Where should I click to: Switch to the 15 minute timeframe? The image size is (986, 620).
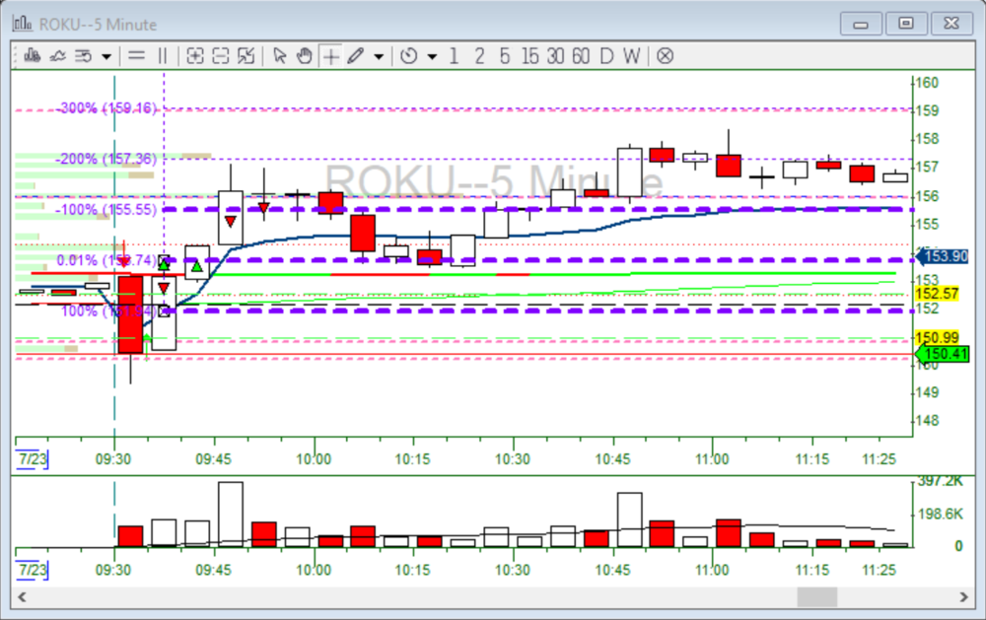coord(529,56)
